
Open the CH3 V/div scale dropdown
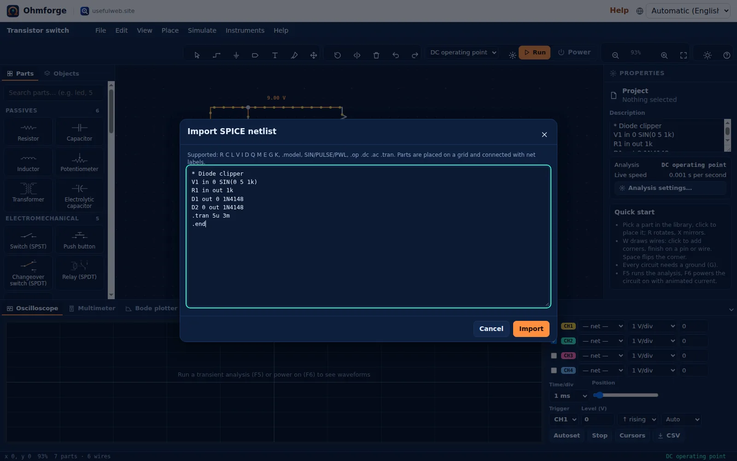(x=653, y=355)
